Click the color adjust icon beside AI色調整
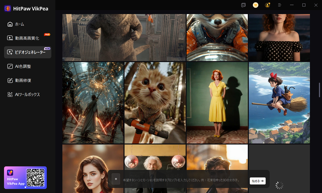This screenshot has height=193, width=322. 10,66
